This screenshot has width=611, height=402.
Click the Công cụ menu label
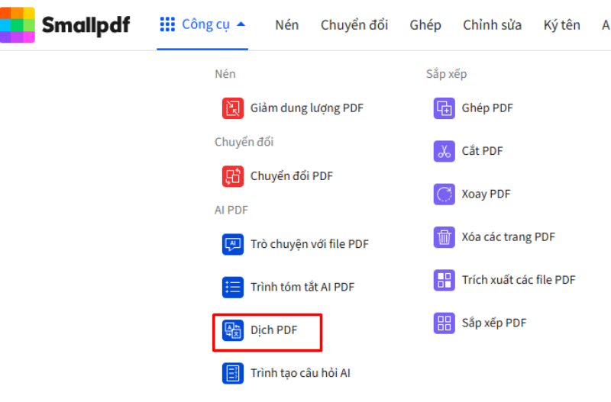205,24
